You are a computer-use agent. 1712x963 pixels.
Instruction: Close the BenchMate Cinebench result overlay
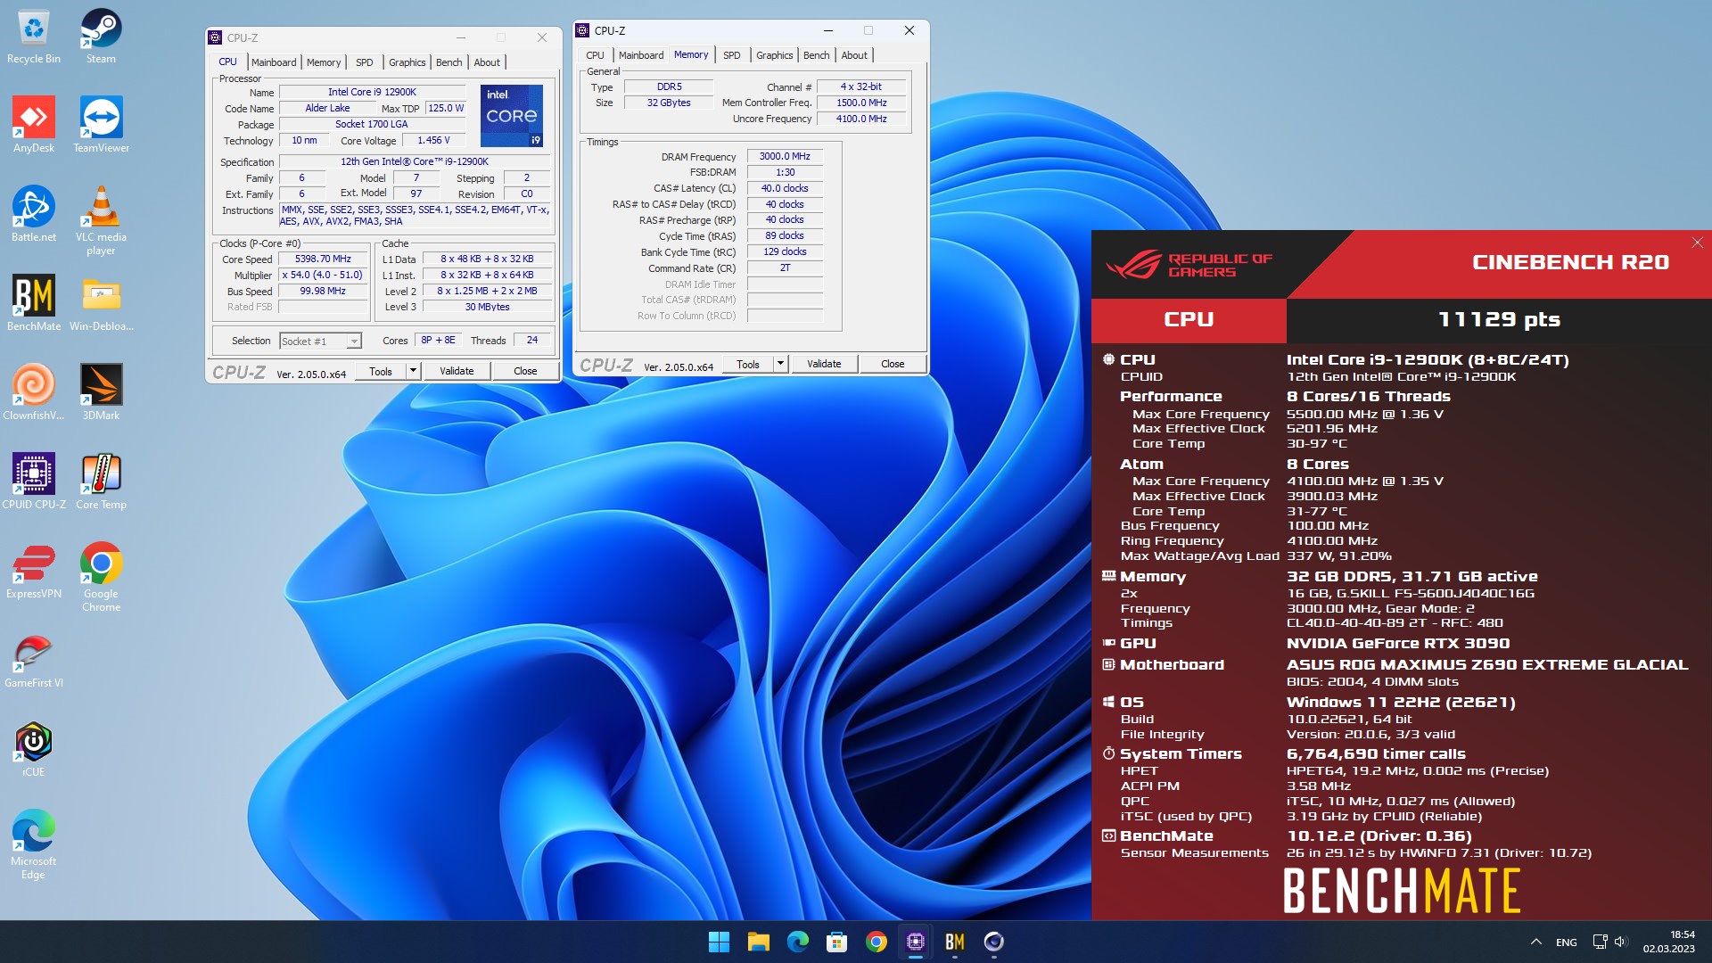(x=1697, y=243)
